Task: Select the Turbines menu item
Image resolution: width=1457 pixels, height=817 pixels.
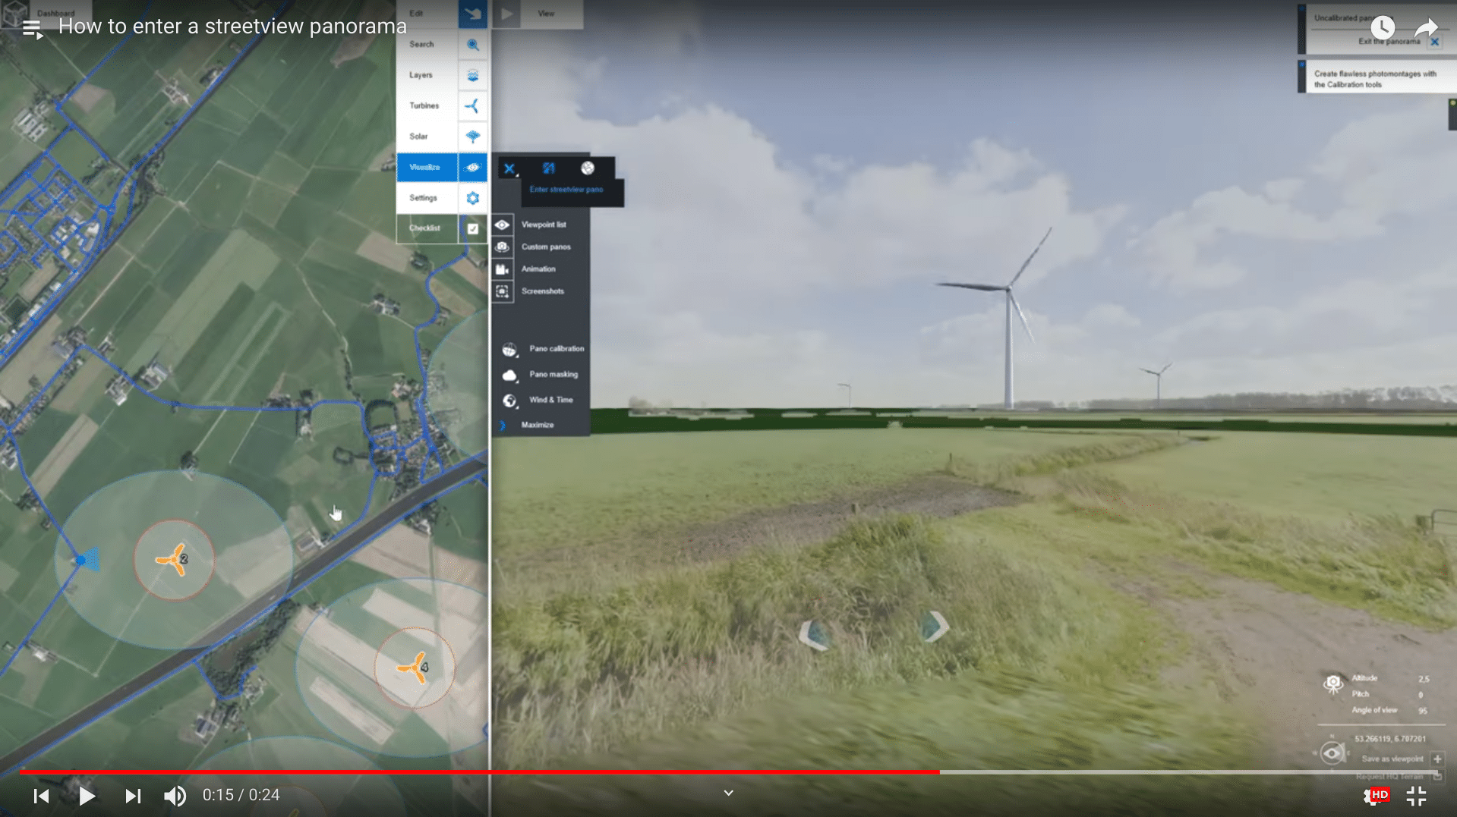Action: 424,105
